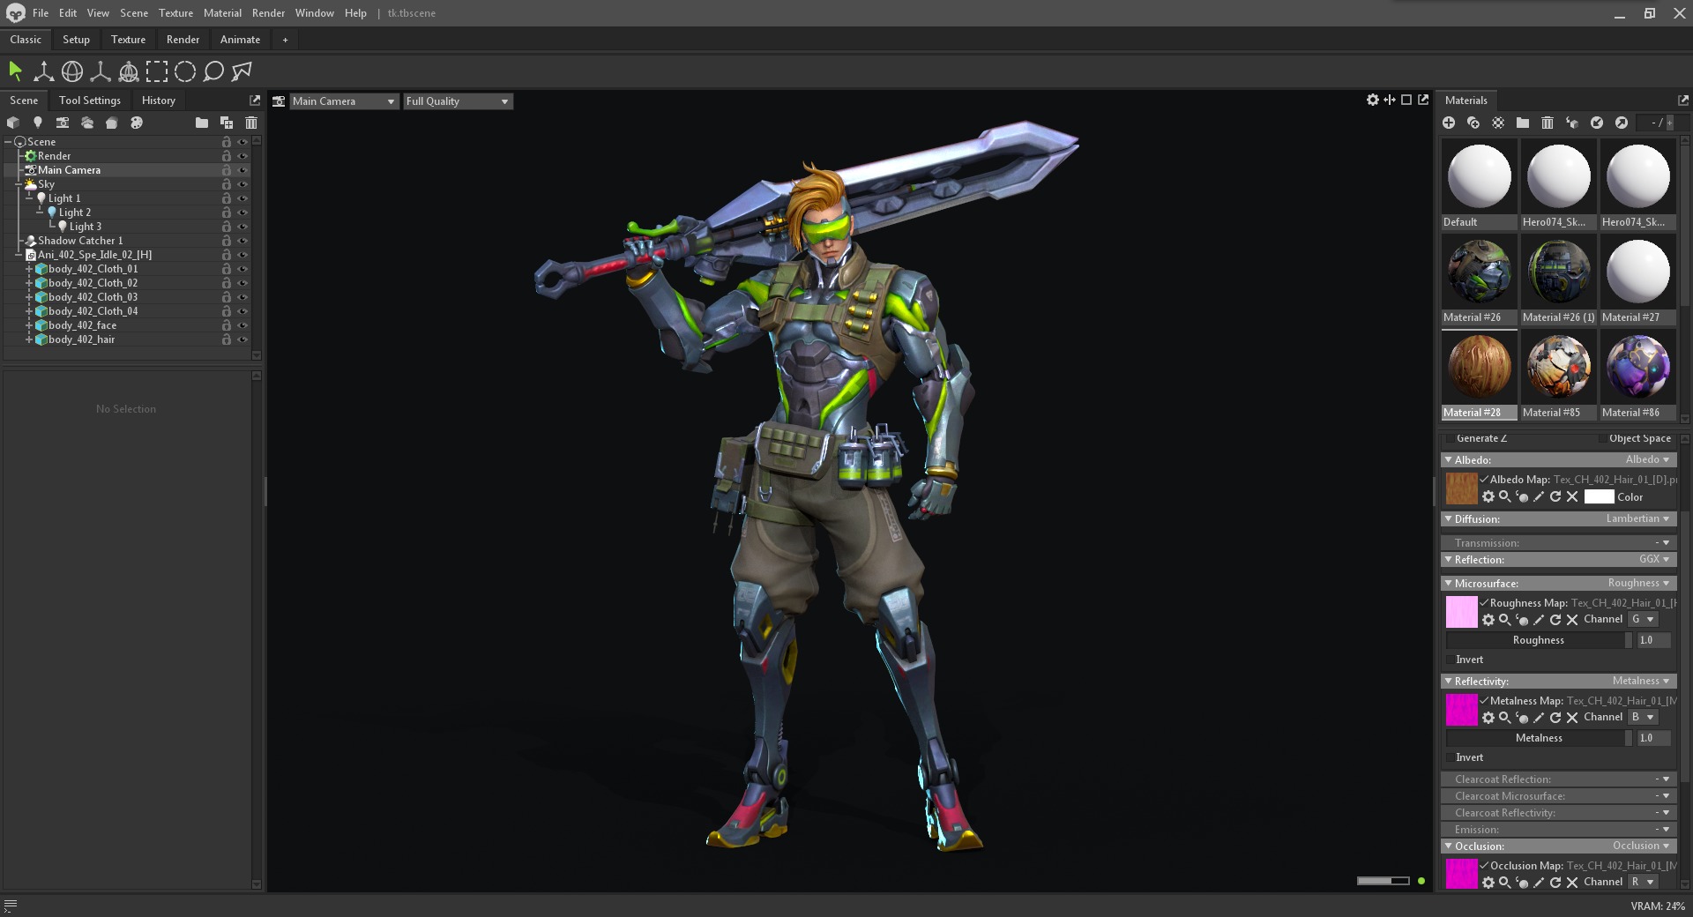Reload the Roughness map texture

[1555, 619]
